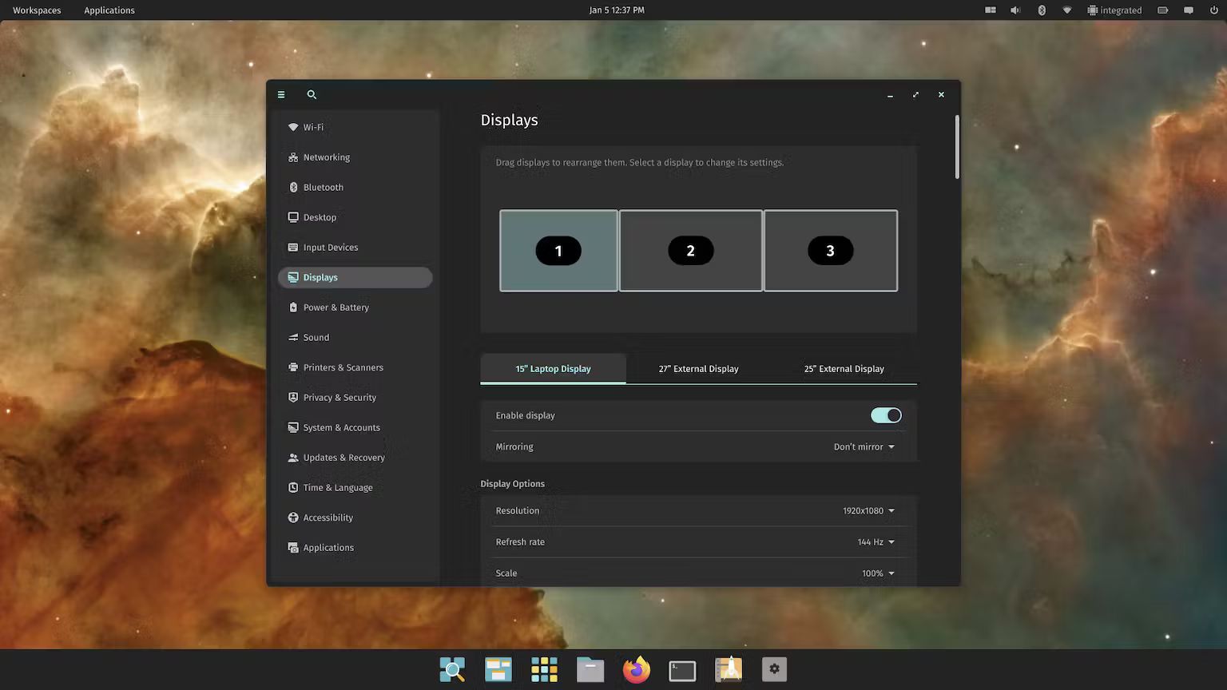Open the Bluetooth icon in the top panel

tap(1041, 10)
